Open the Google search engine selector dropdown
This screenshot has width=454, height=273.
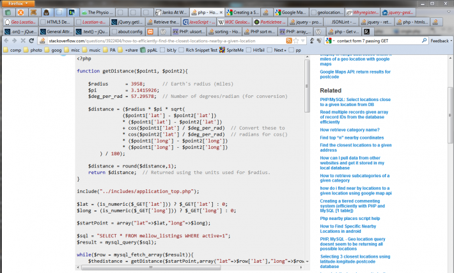click(x=330, y=41)
